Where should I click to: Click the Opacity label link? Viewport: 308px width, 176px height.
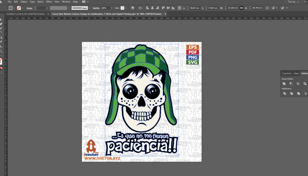pos(96,8)
